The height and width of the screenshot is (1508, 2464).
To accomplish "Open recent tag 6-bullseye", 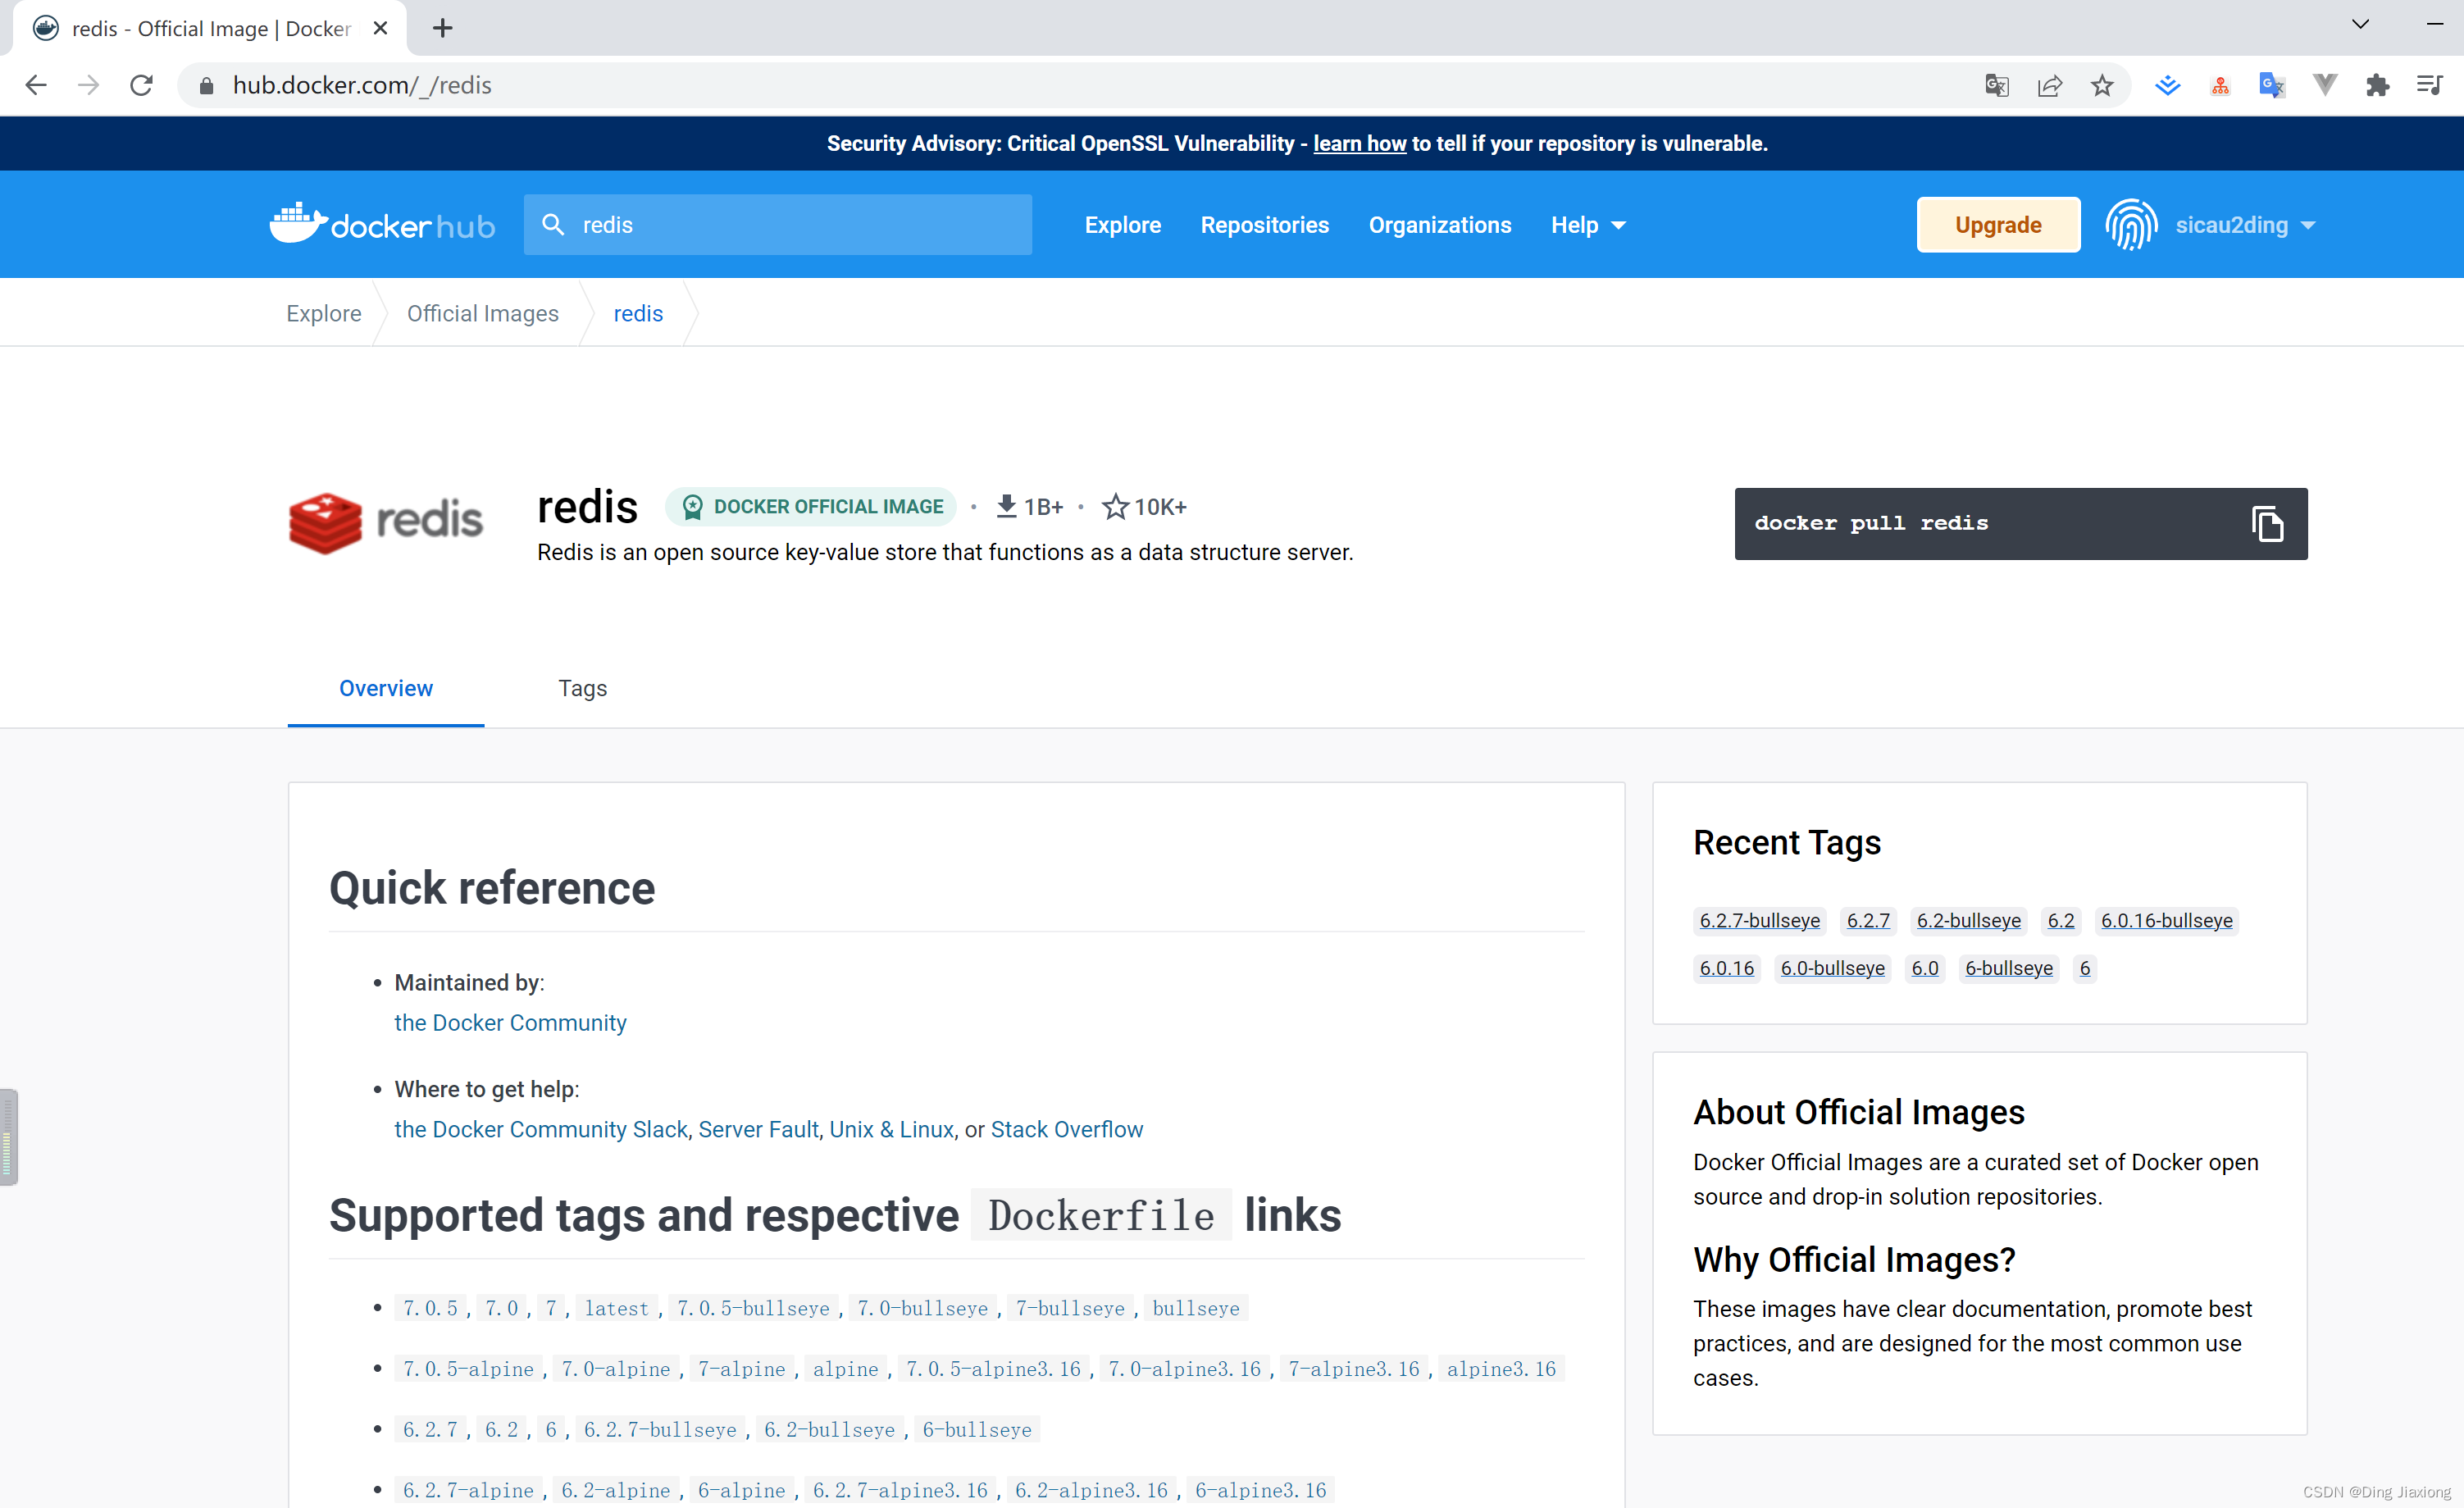I will point(2008,968).
